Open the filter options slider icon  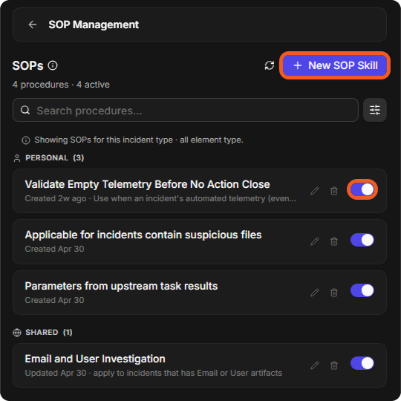pyautogui.click(x=375, y=110)
